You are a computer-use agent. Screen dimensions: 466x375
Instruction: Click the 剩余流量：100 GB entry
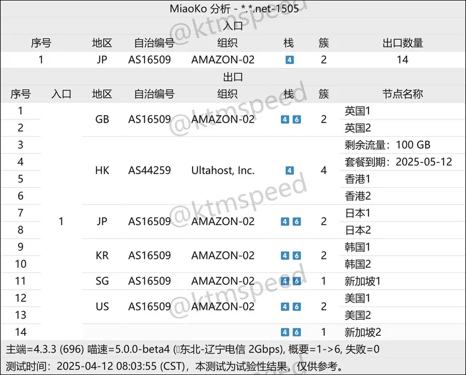click(x=387, y=145)
